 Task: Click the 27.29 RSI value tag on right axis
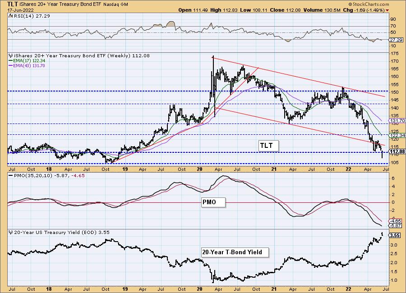click(x=396, y=40)
